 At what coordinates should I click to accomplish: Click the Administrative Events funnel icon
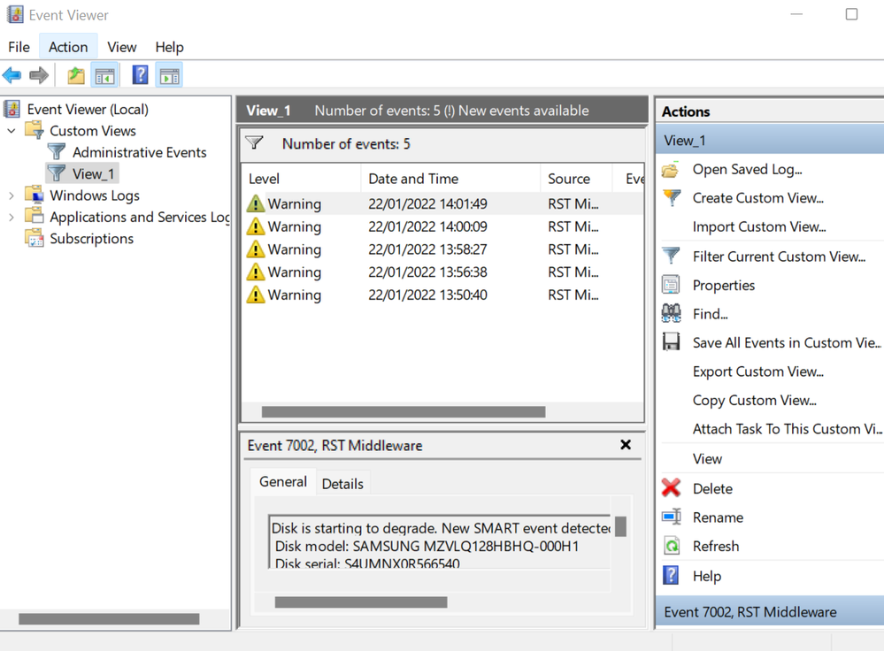pyautogui.click(x=57, y=151)
